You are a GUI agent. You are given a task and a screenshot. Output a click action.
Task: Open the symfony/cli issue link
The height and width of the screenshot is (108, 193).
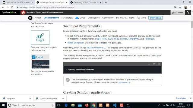[124, 82]
